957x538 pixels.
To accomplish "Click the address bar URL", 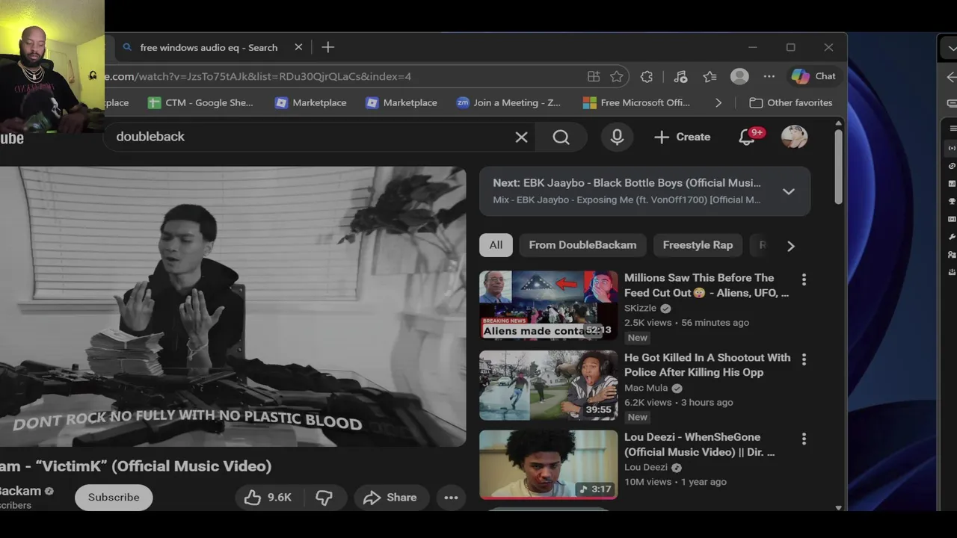I will click(258, 76).
